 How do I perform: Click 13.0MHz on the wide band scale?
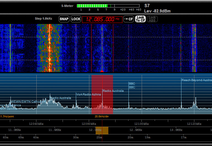pos(176,130)
